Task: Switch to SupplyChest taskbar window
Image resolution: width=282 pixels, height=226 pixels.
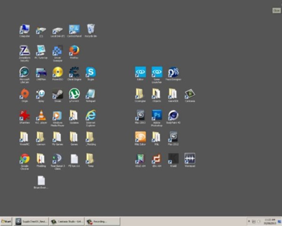Action: [x=32, y=221]
